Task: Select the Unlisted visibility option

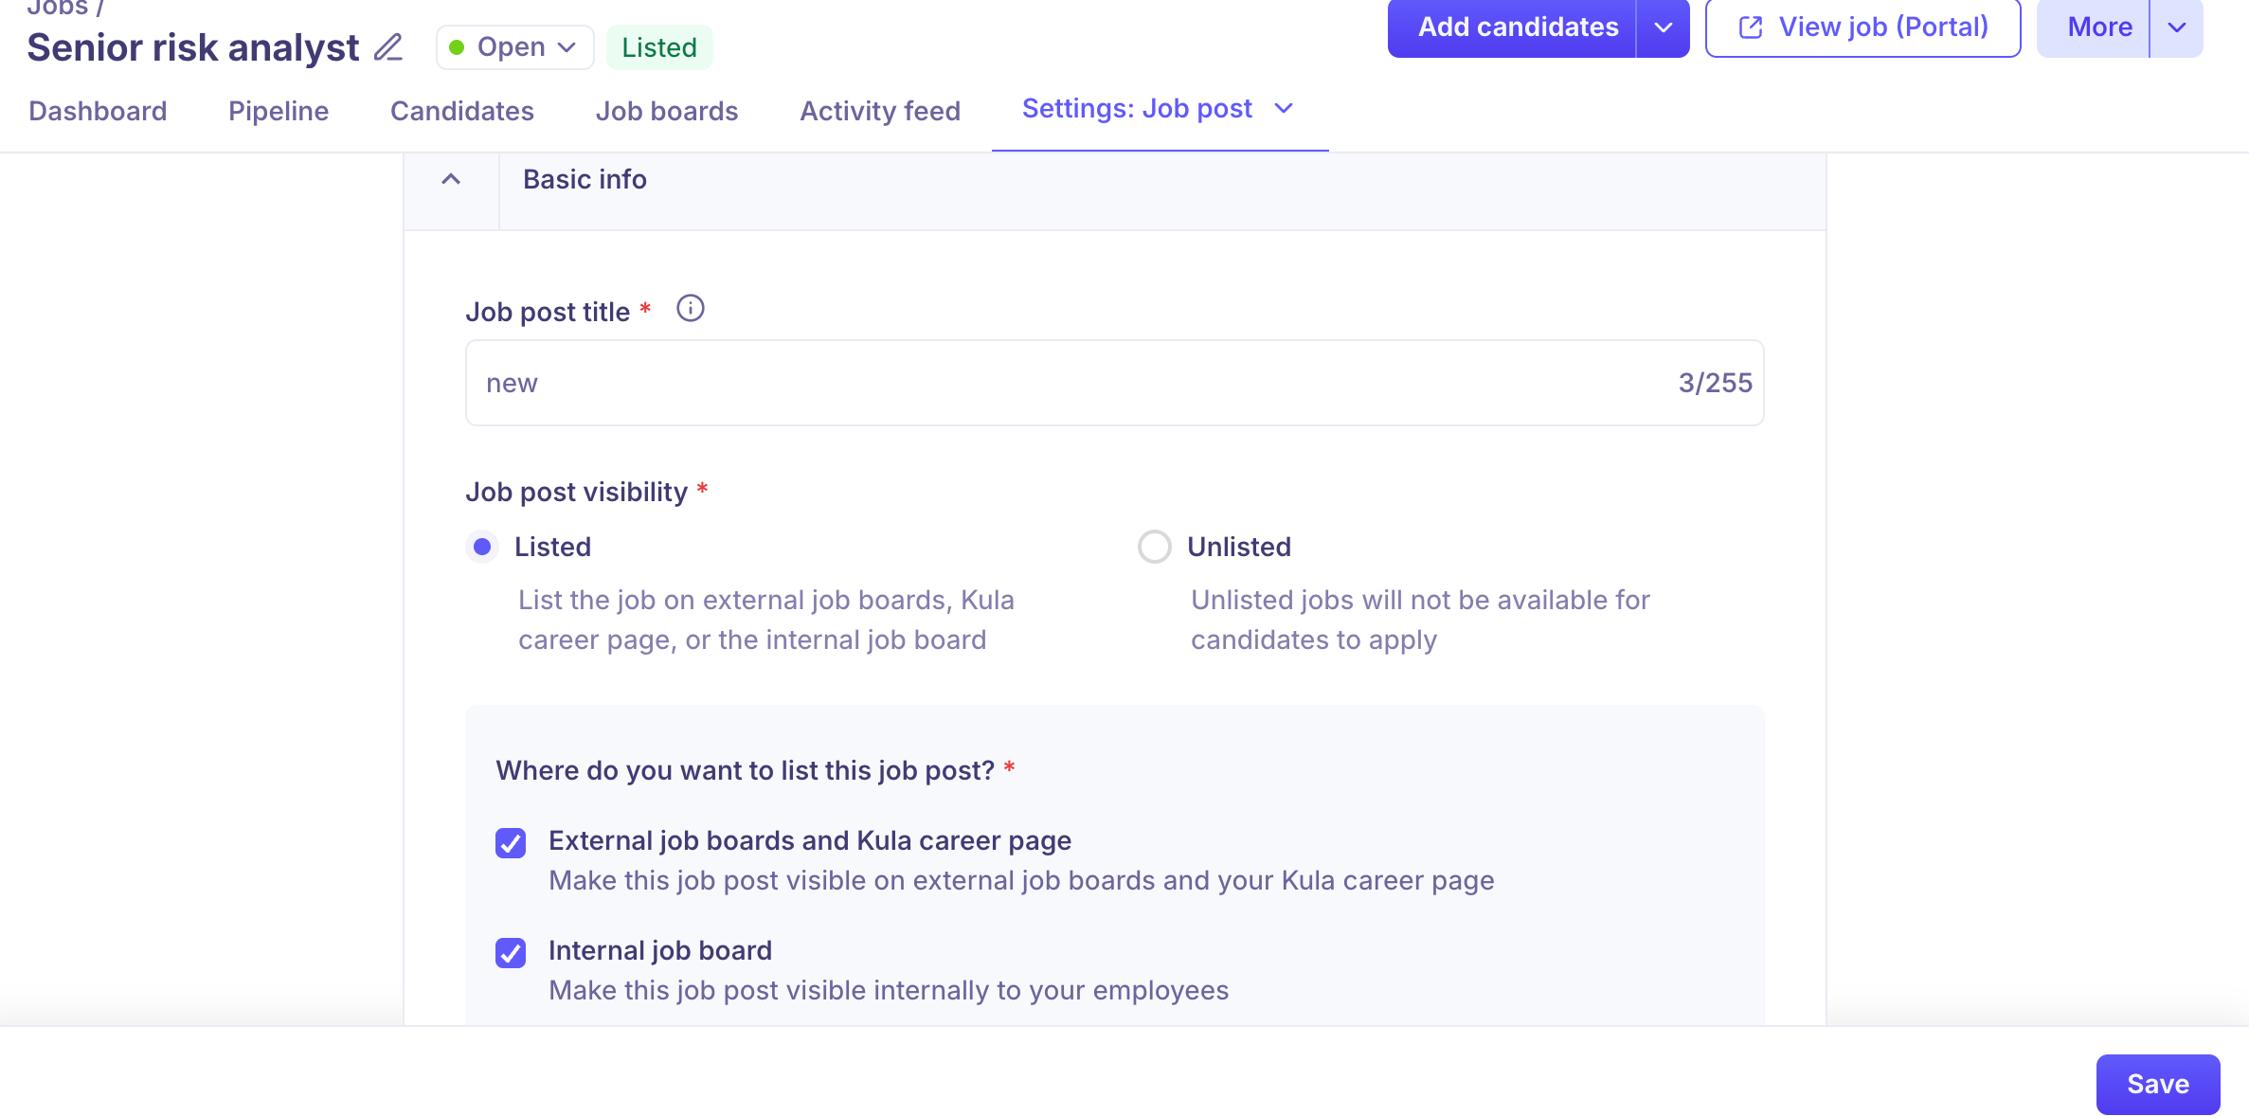Action: (1155, 547)
